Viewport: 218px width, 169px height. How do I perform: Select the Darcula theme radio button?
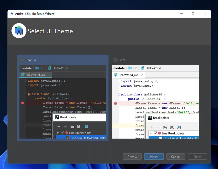pyautogui.click(x=22, y=60)
